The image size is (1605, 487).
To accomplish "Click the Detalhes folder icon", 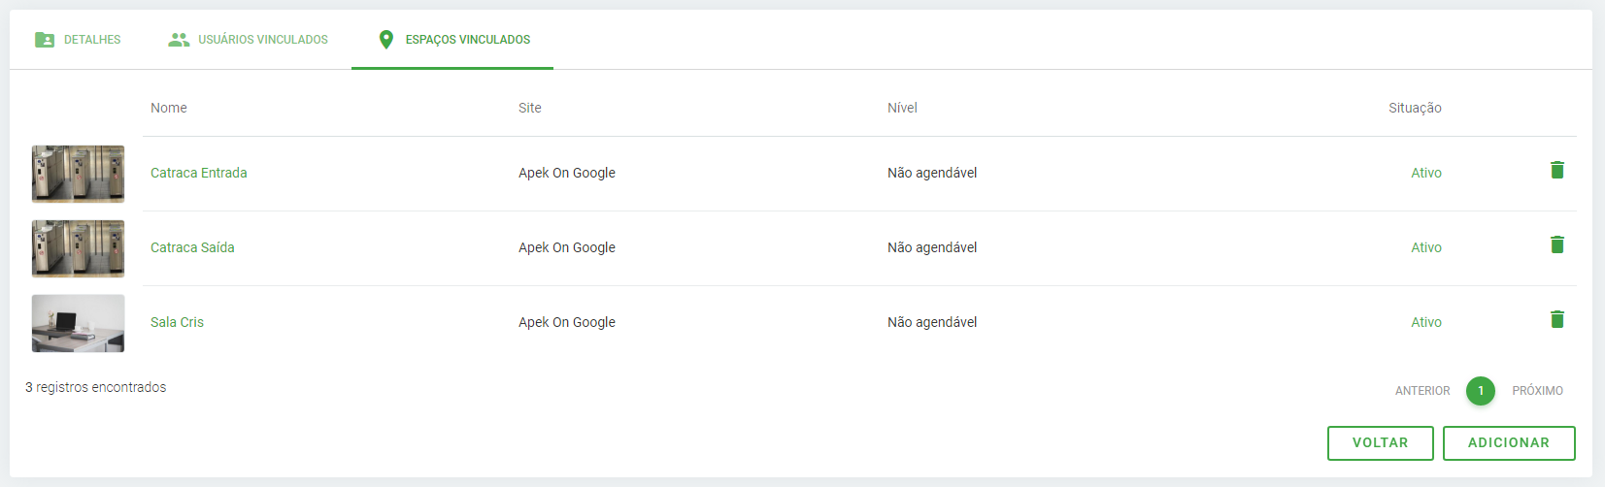I will pyautogui.click(x=45, y=40).
